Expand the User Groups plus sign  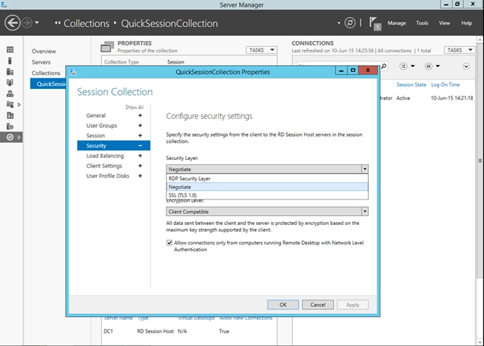[140, 126]
